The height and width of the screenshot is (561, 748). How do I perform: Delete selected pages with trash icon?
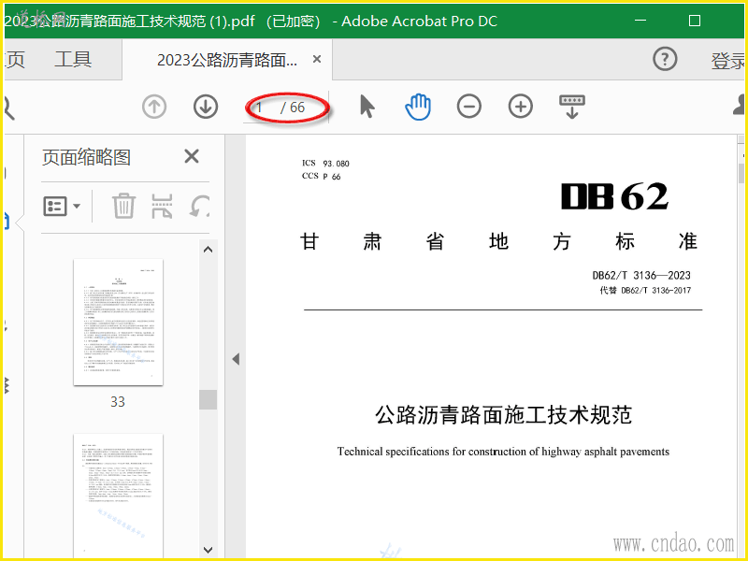point(124,206)
